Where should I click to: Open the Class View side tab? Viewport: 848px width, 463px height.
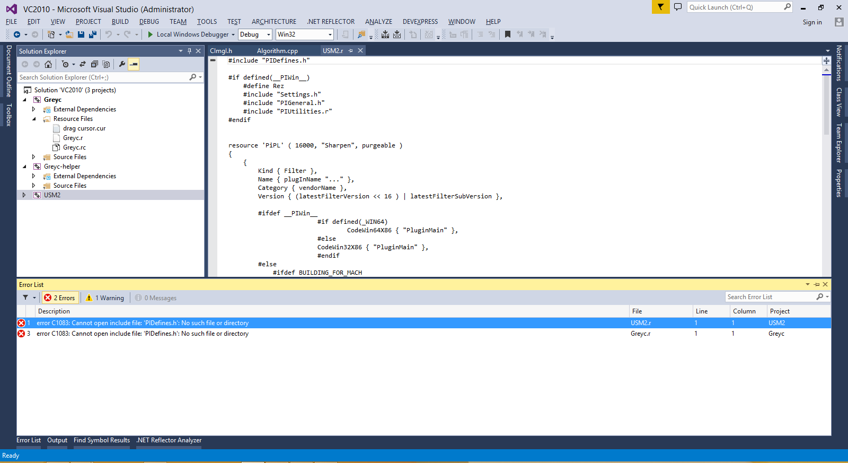[839, 102]
